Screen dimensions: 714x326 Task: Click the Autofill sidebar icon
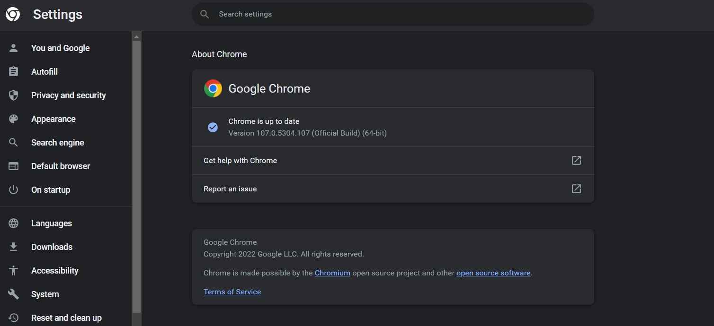(x=13, y=71)
